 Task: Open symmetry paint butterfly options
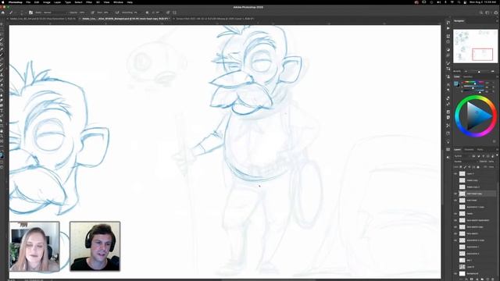(x=174, y=12)
